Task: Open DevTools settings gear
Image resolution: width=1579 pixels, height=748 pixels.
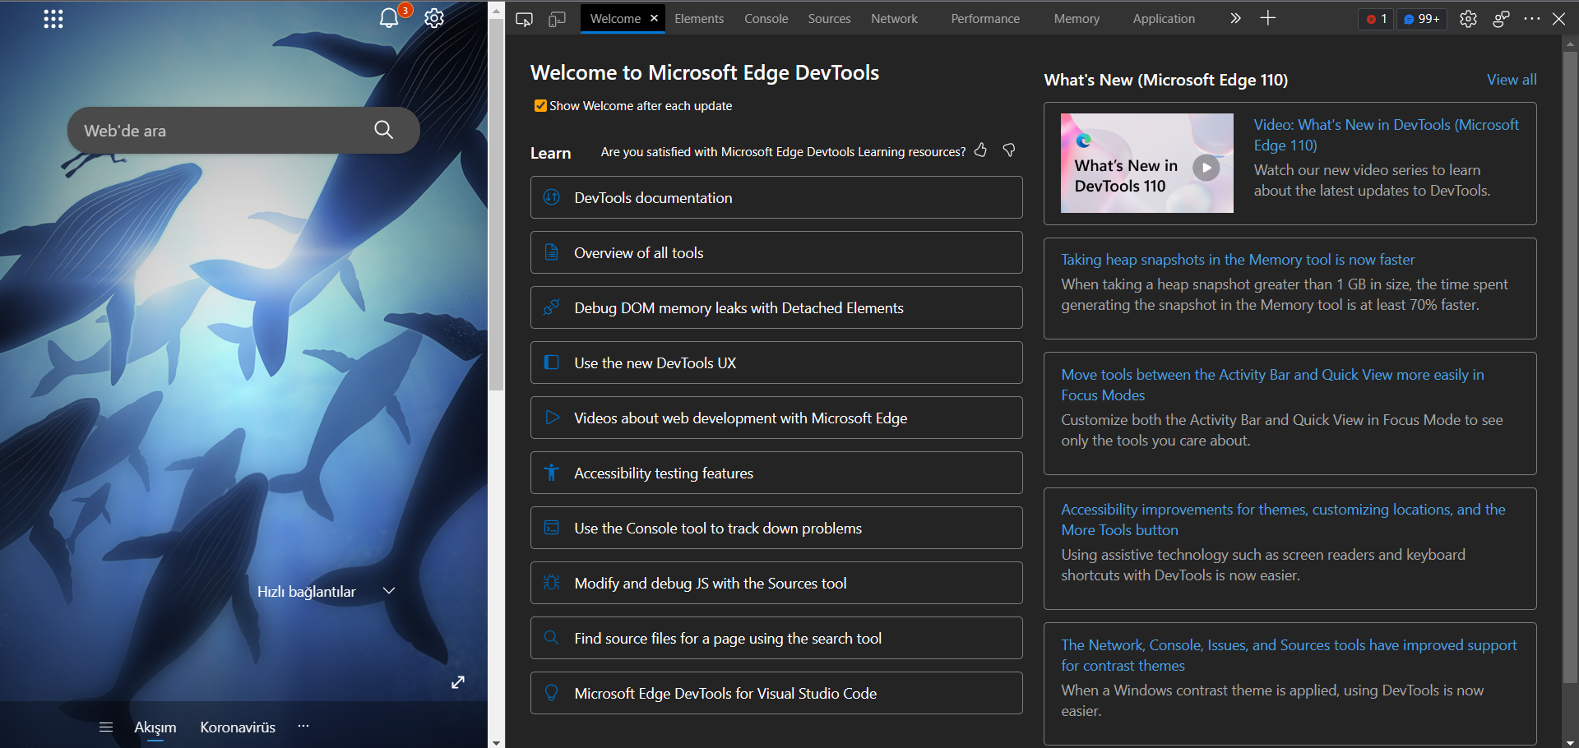Action: pyautogui.click(x=1468, y=19)
